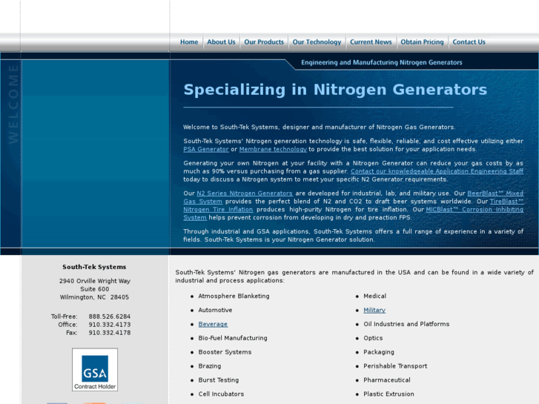Click the Oil Industries and Platforms item
The width and height of the screenshot is (539, 404).
coord(406,324)
